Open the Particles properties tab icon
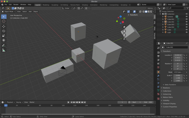Screen dimensions: 189x118 (x=158, y=79)
